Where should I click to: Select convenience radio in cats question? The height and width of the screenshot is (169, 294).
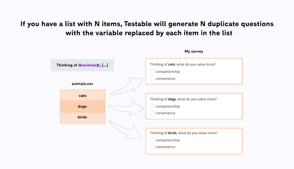[152, 79]
